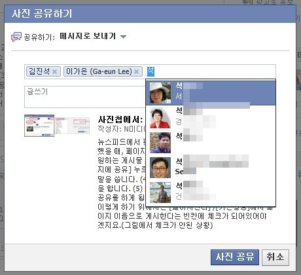
Task: Cancel with the 취소 button
Action: (x=275, y=257)
